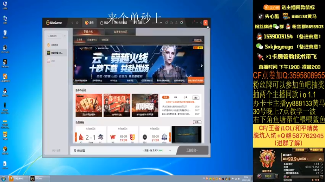Click 更多+ button for recent matches
The width and height of the screenshot is (325, 182).
[x=197, y=122]
